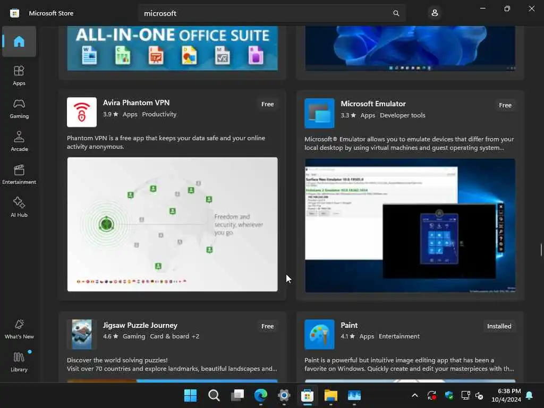Click the Microsoft Store logo icon in title bar

pos(14,13)
